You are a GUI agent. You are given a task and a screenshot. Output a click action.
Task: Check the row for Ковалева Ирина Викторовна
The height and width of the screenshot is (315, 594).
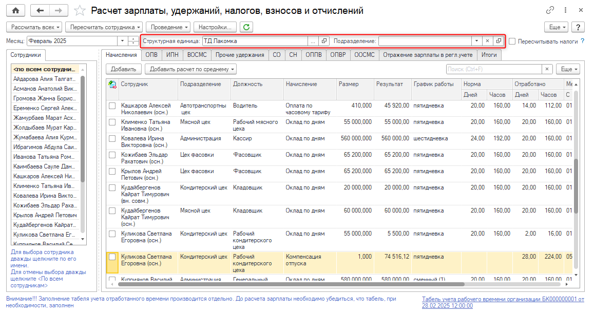[112, 138]
